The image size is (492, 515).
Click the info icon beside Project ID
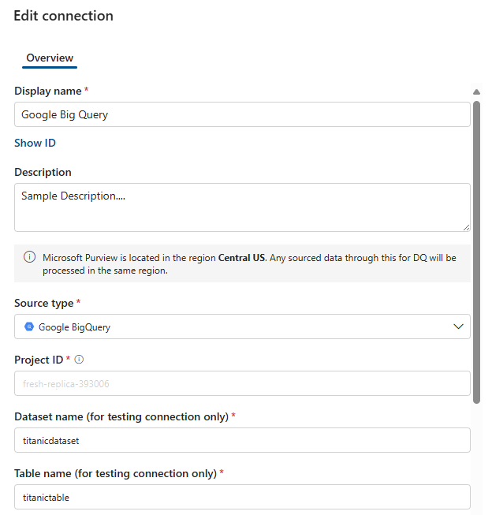coord(79,360)
